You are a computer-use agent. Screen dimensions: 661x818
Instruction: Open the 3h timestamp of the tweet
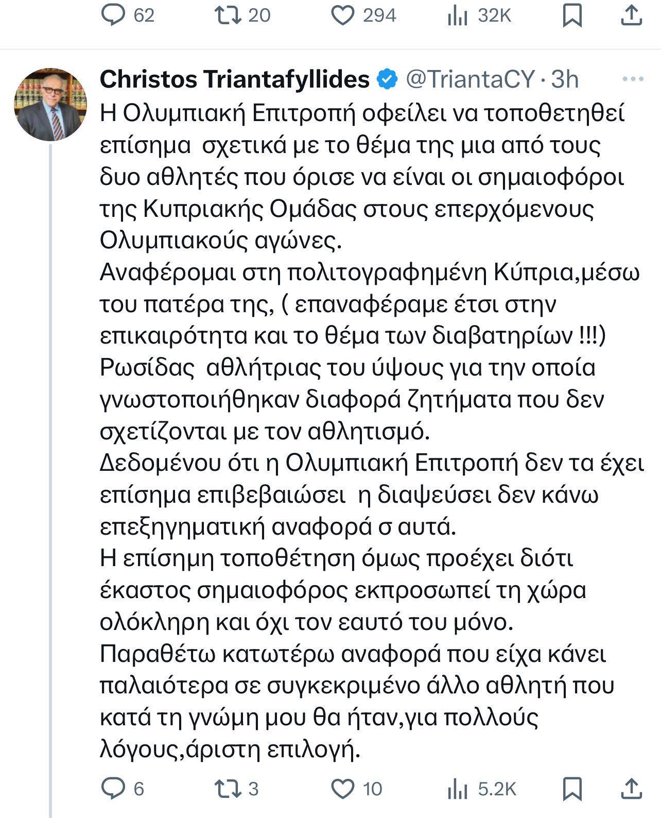(x=565, y=79)
